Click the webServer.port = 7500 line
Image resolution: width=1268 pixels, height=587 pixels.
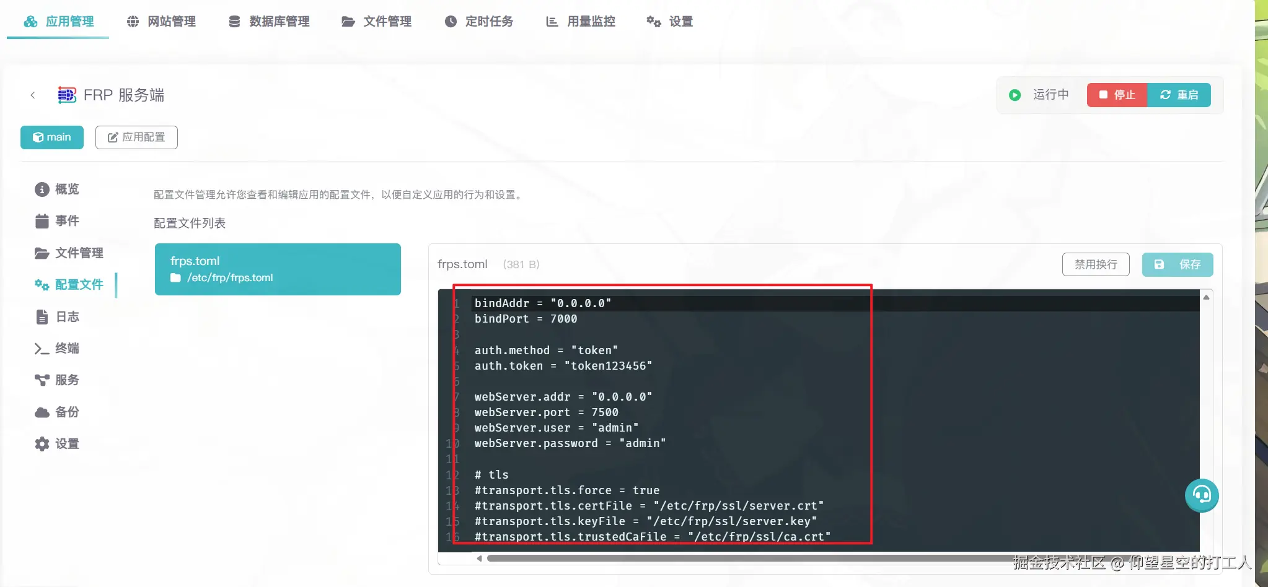(x=546, y=412)
